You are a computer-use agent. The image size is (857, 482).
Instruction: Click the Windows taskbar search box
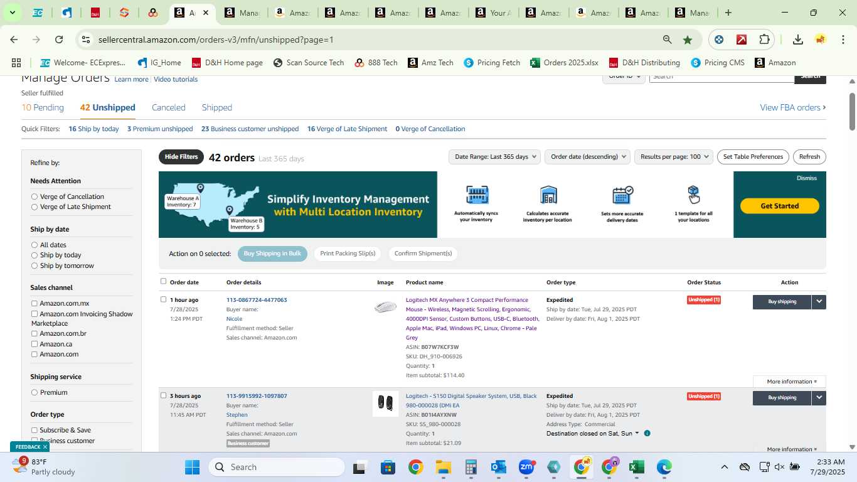coord(277,467)
